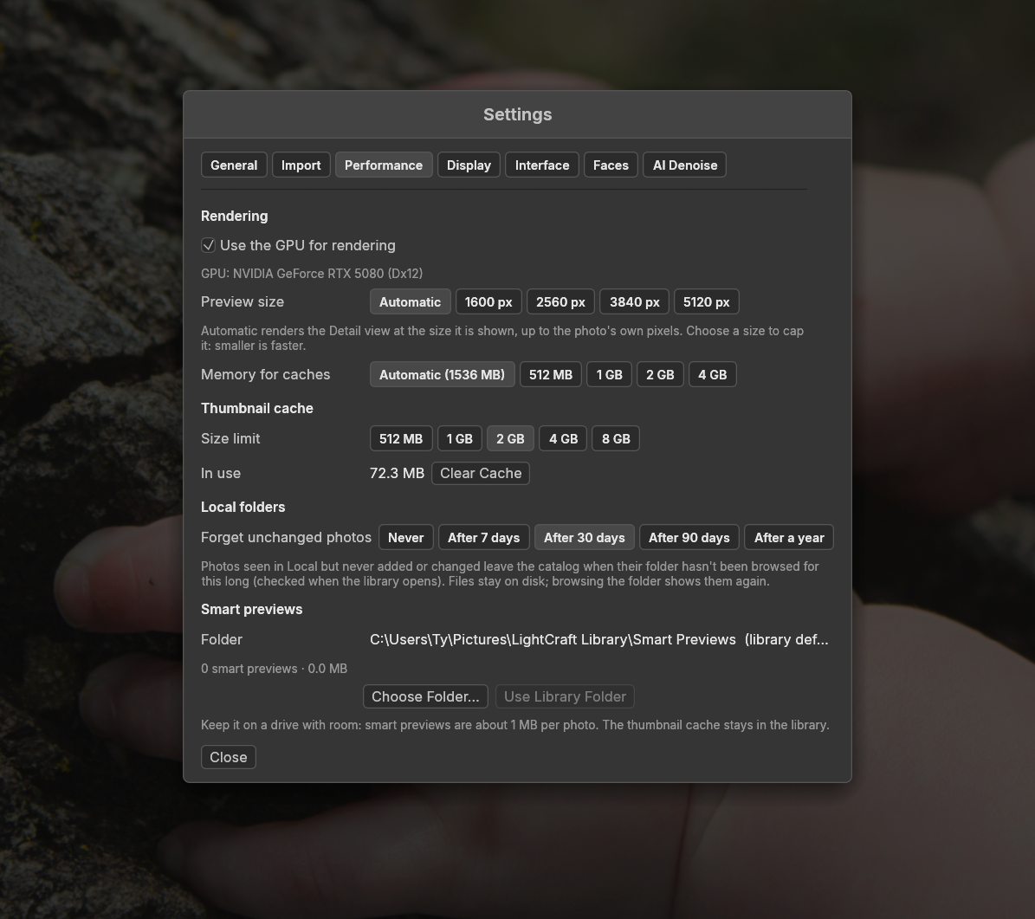Viewport: 1035px width, 919px height.
Task: Toggle Use the GPU for rendering checkbox
Action: pyautogui.click(x=209, y=246)
